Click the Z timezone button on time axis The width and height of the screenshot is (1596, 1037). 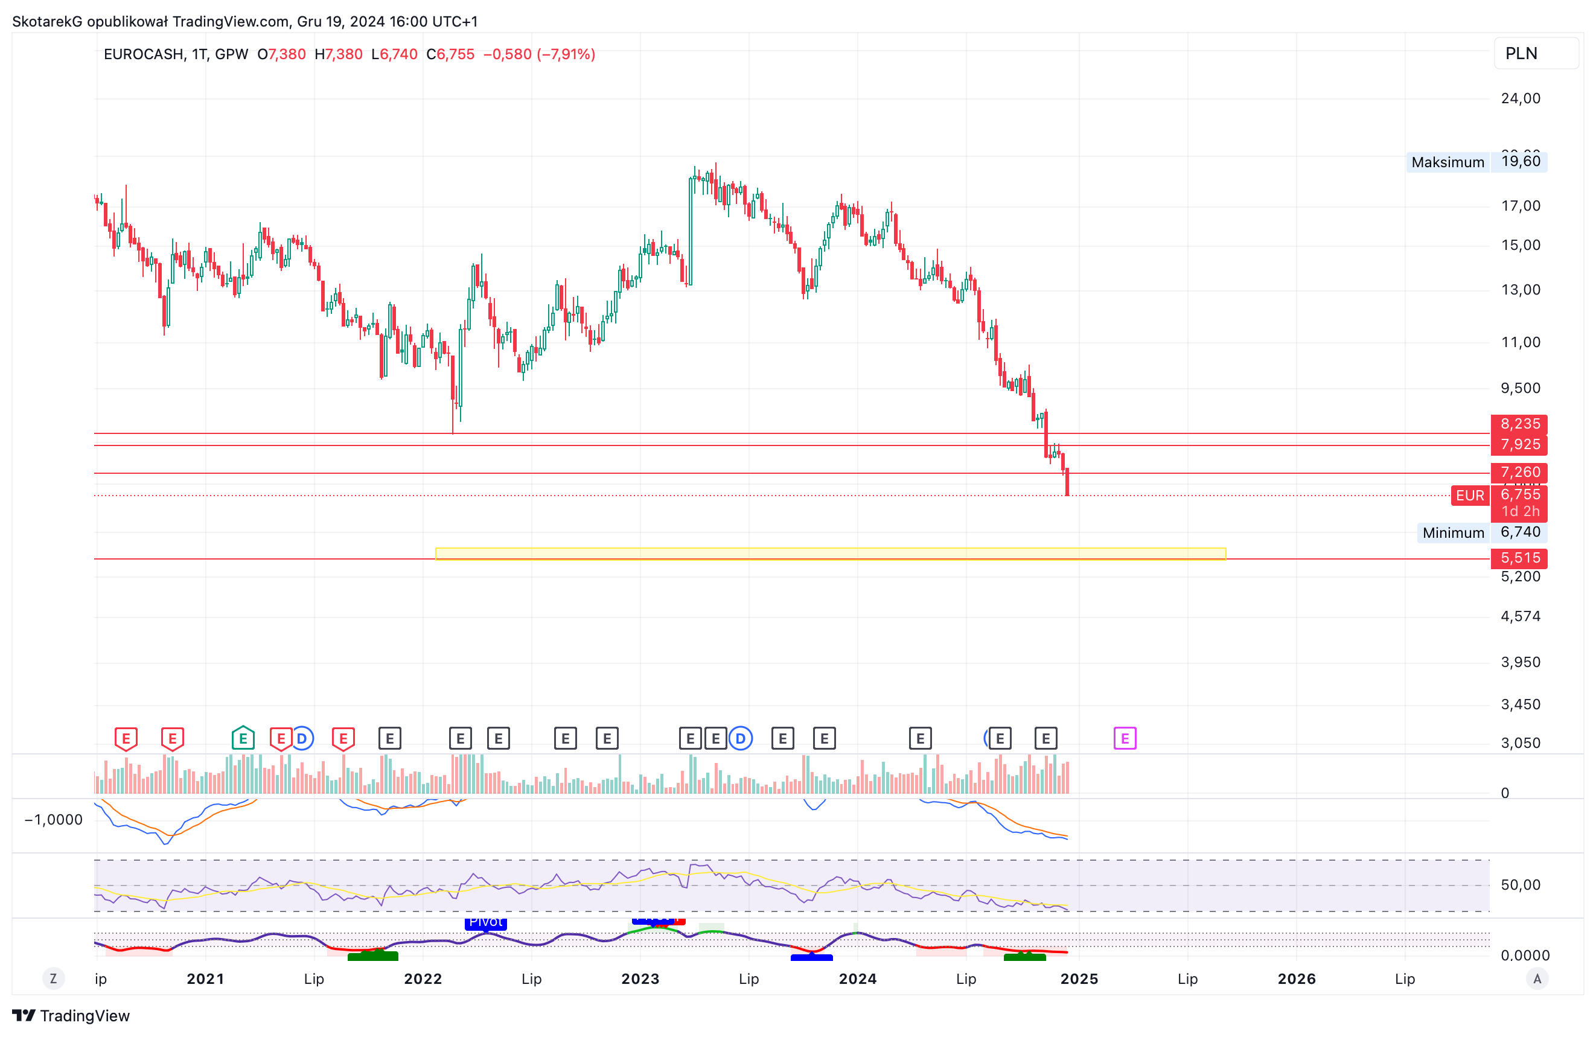(54, 978)
